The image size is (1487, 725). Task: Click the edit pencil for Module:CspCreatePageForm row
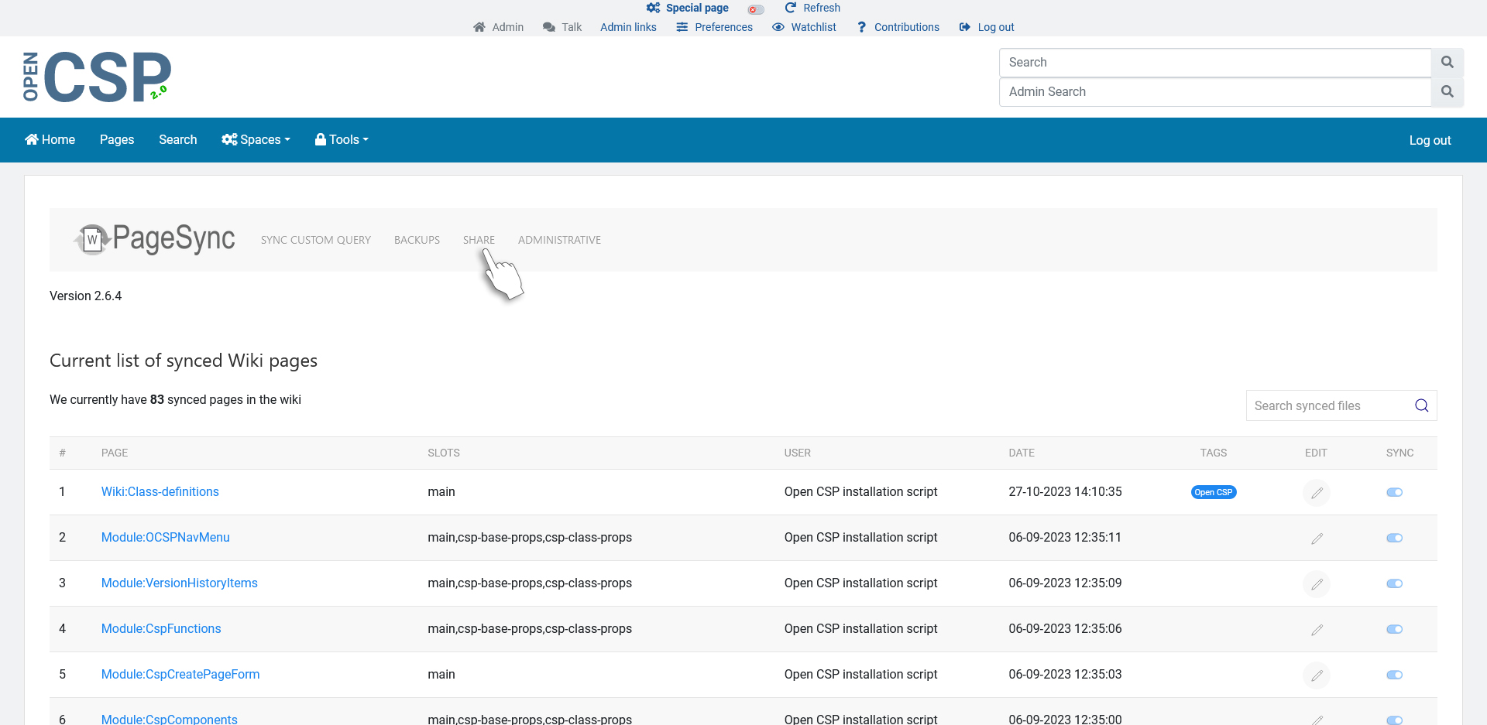point(1316,675)
